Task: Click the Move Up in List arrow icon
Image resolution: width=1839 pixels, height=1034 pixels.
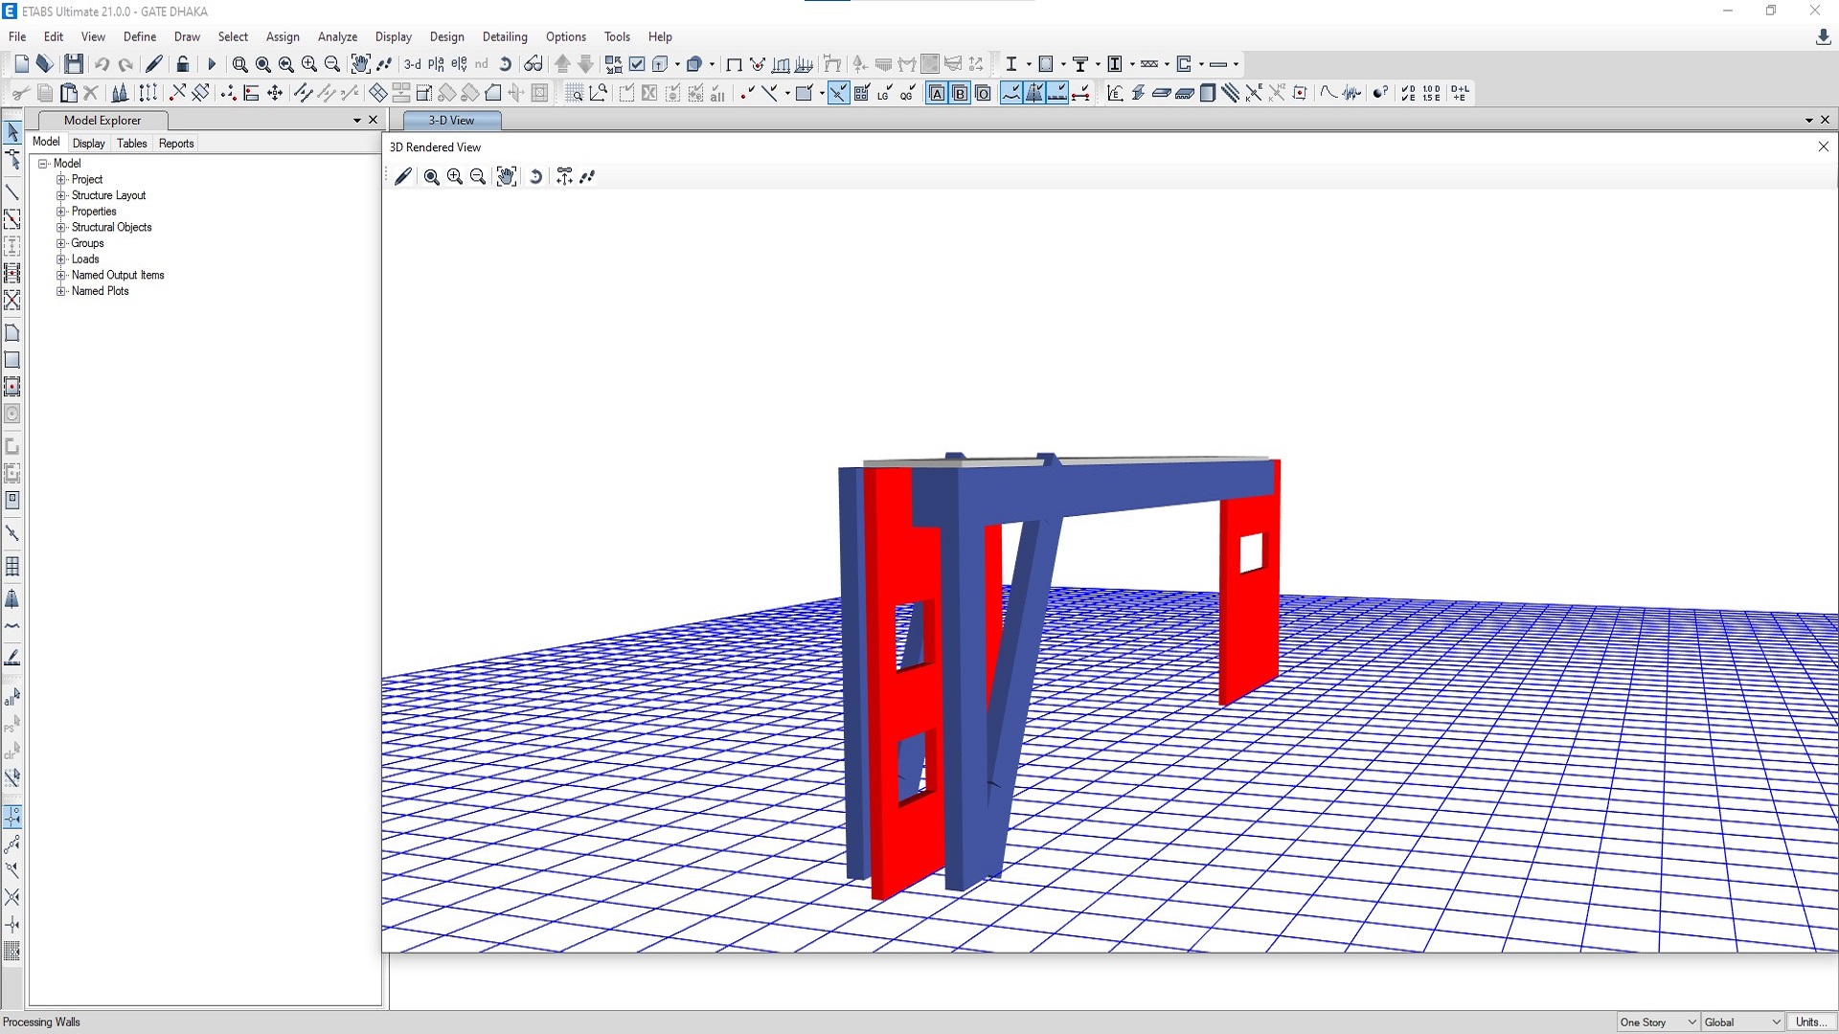Action: pyautogui.click(x=562, y=64)
